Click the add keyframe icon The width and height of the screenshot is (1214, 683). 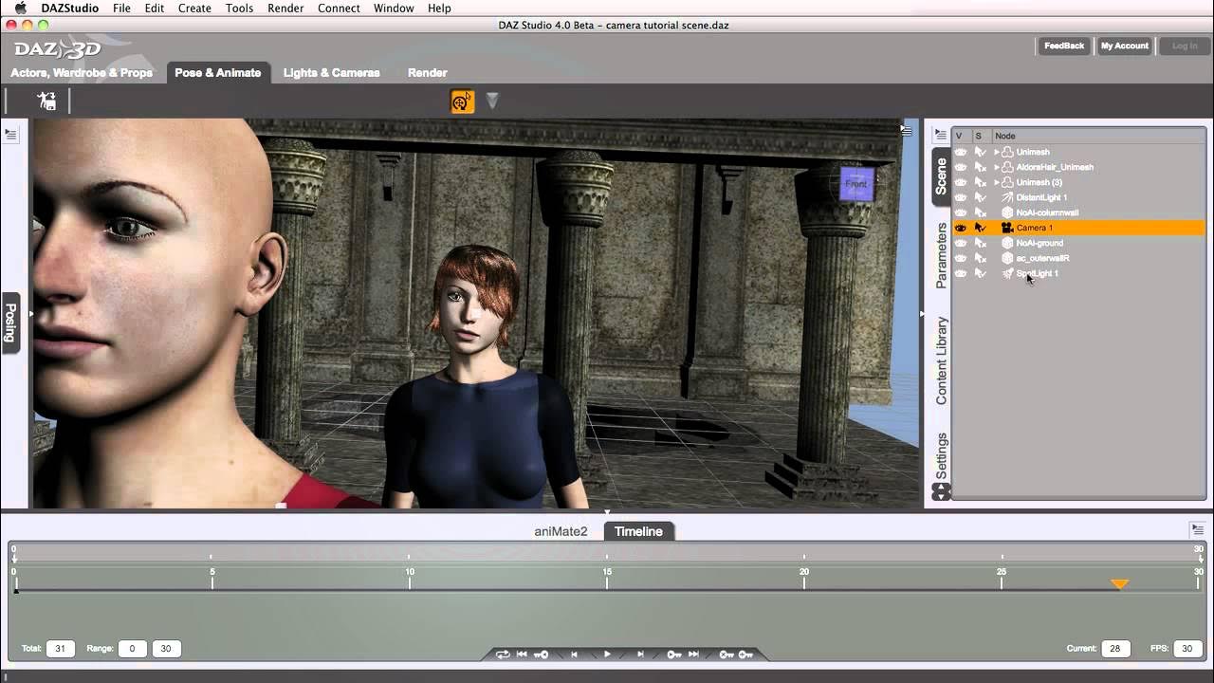click(x=745, y=654)
